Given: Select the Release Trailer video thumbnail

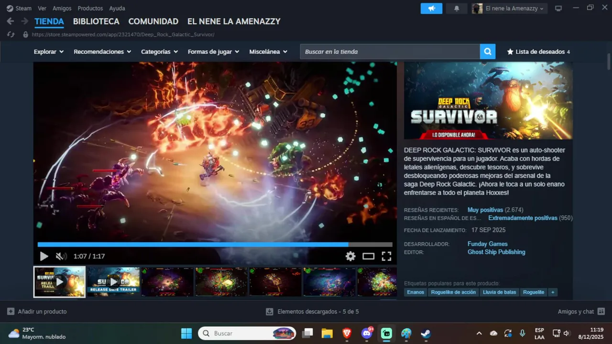Looking at the screenshot, I should (x=59, y=282).
